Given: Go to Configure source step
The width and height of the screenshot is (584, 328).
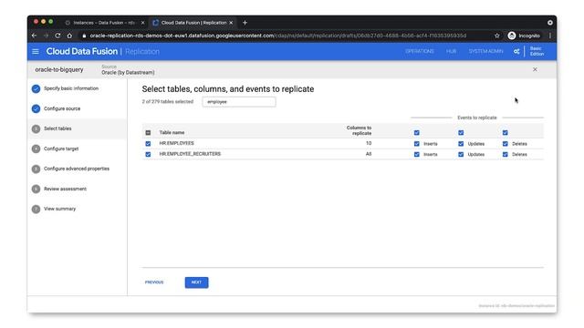Looking at the screenshot, I should [62, 108].
